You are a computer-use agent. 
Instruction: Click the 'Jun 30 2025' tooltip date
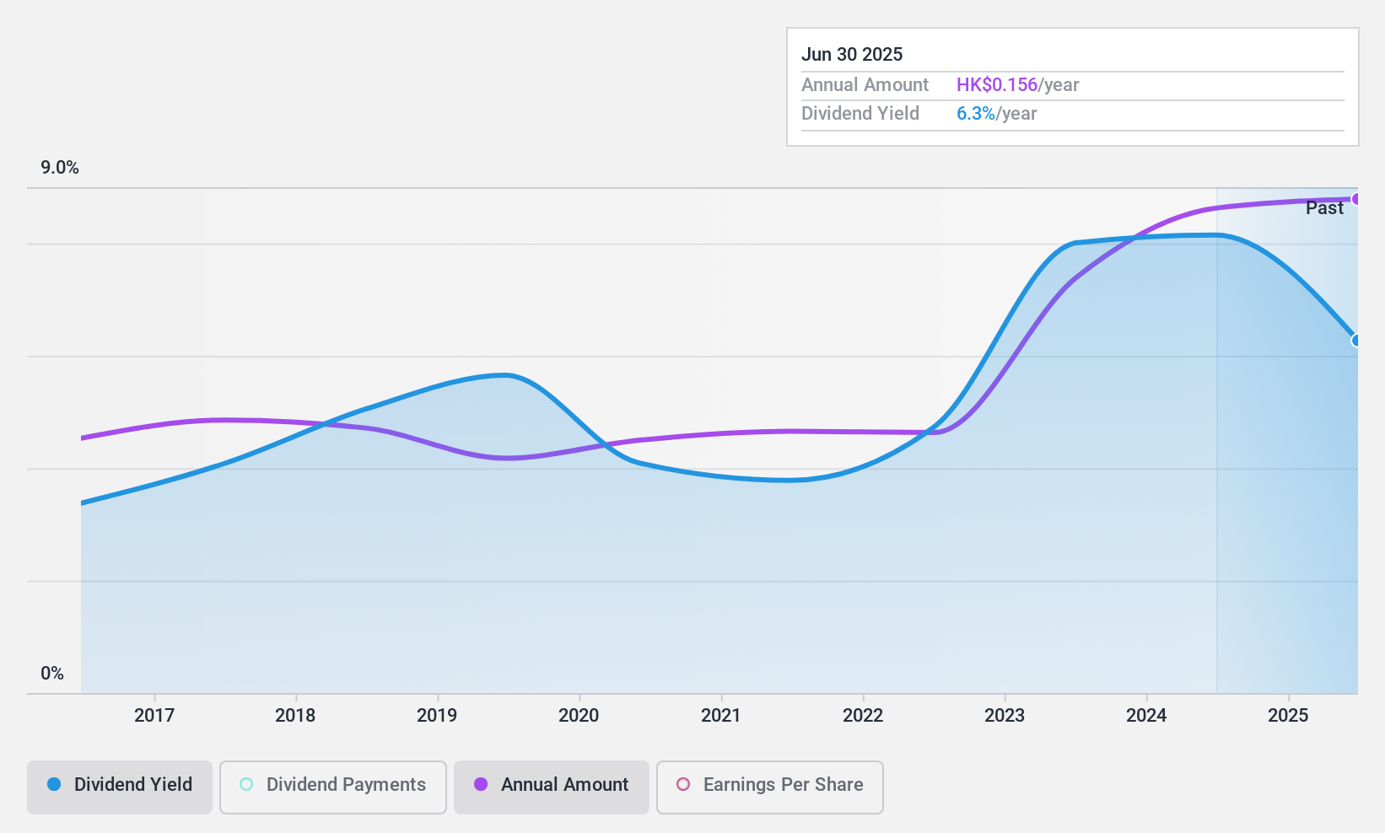[x=852, y=55]
